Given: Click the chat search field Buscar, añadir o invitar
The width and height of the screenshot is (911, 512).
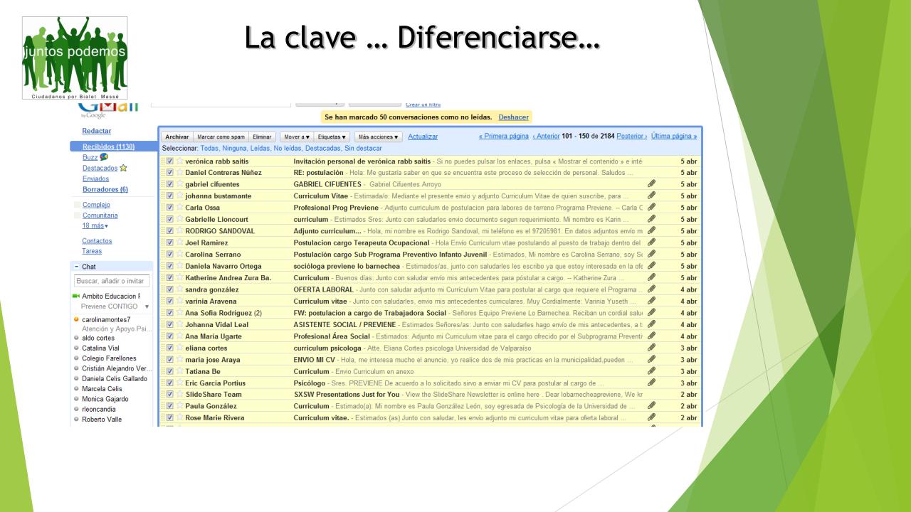Looking at the screenshot, I should pyautogui.click(x=111, y=282).
